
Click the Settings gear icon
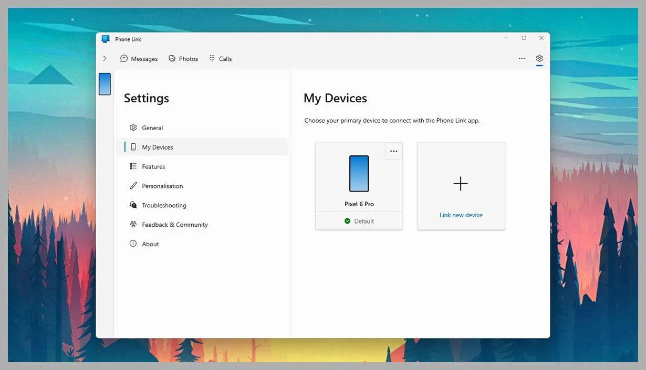pos(539,58)
